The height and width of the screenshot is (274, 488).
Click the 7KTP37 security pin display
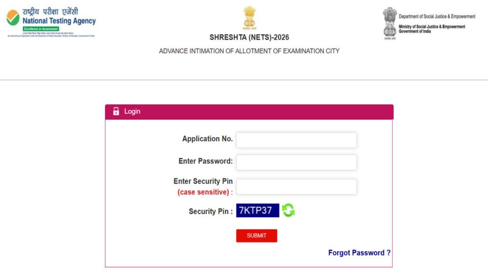click(x=257, y=210)
